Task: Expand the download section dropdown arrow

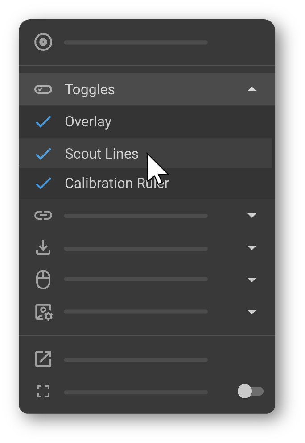Action: (x=252, y=248)
